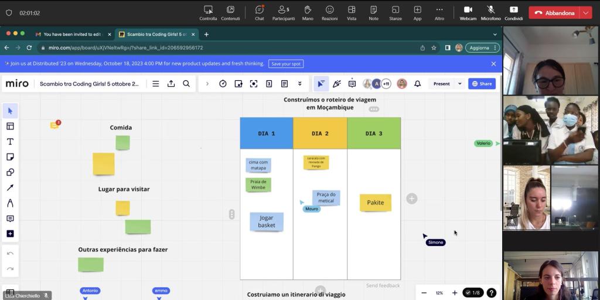Expand the Abbandona options arrow
Screen dimensions: 600x300
pyautogui.click(x=585, y=13)
